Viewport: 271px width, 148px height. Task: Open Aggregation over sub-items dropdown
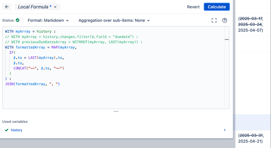click(x=114, y=20)
